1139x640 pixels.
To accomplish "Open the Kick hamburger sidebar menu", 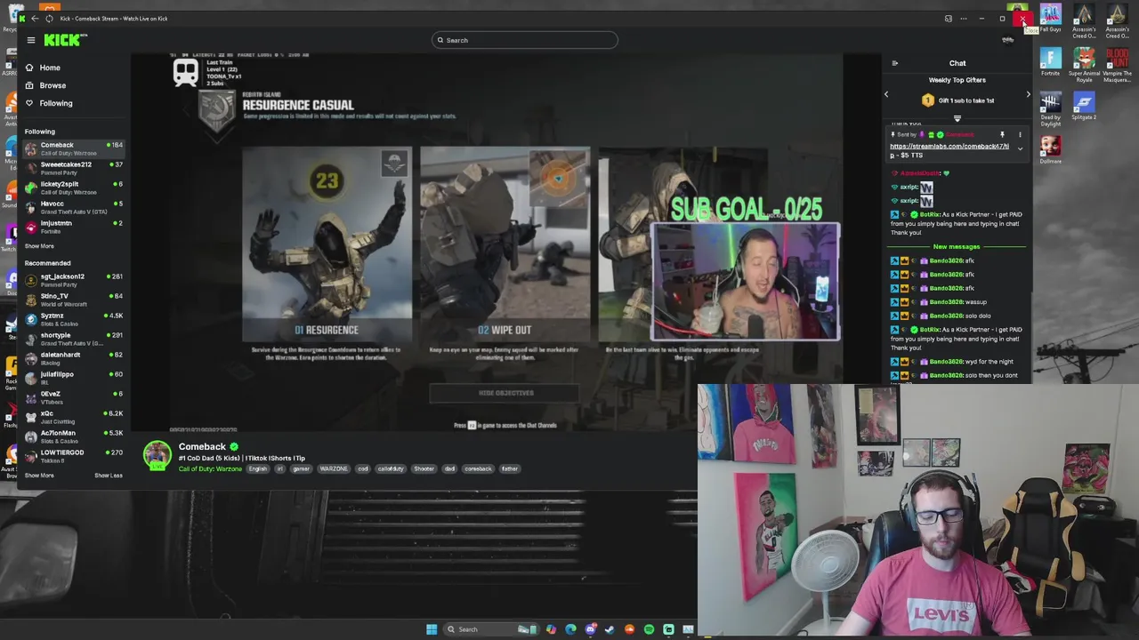I will [x=30, y=40].
